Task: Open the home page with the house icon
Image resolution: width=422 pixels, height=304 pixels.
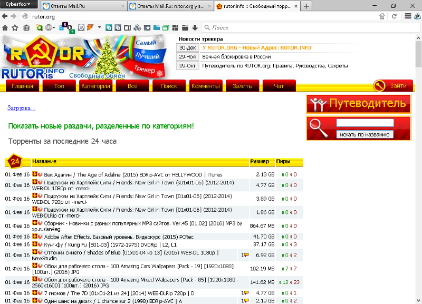Action: (5, 28)
